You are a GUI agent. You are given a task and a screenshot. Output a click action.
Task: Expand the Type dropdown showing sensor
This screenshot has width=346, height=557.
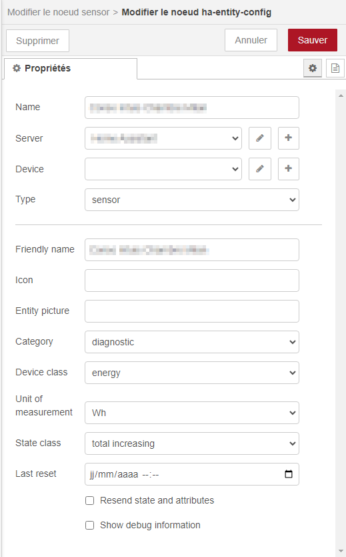192,200
